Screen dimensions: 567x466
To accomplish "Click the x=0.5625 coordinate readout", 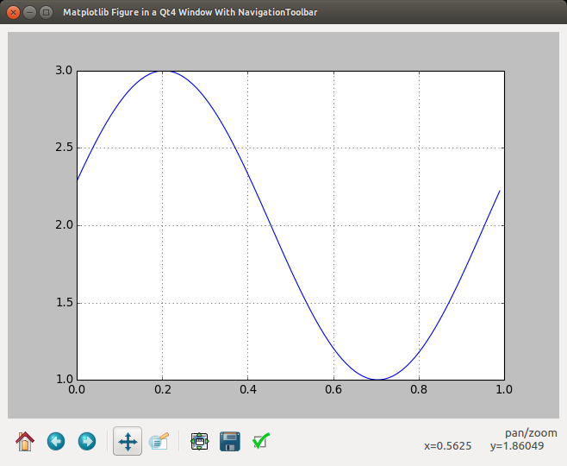I will (448, 446).
